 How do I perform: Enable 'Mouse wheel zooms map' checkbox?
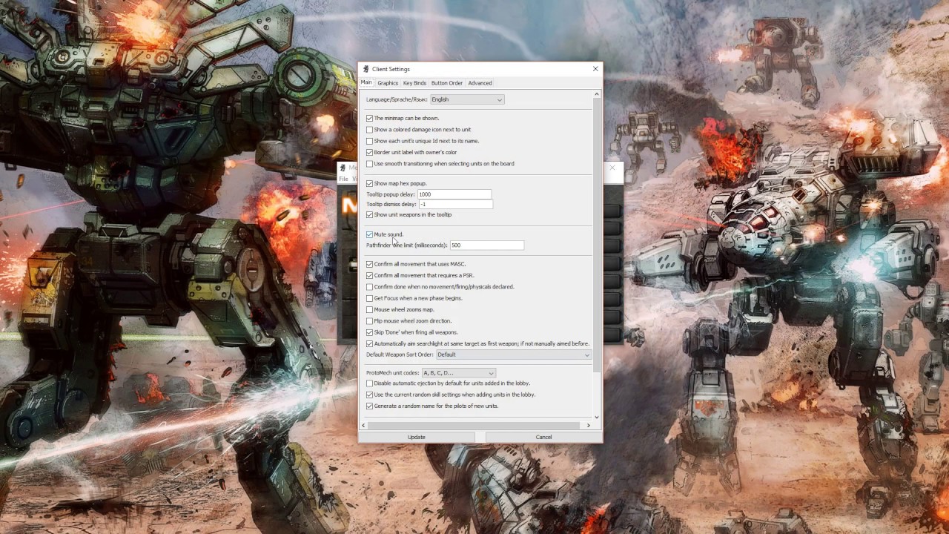[x=370, y=309]
